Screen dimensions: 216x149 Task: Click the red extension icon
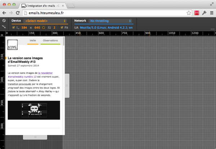pyautogui.click(x=197, y=13)
